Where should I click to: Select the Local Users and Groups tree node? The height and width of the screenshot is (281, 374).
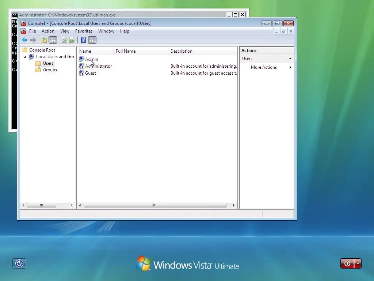click(x=55, y=57)
